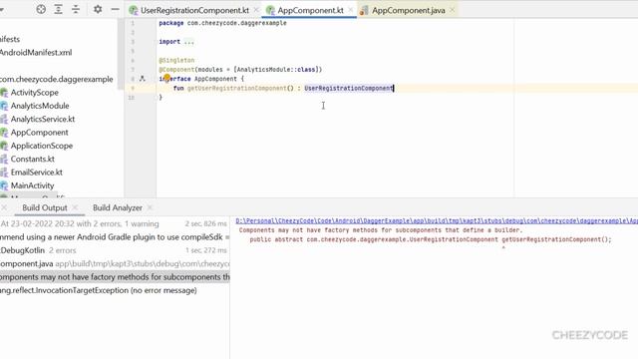The width and height of the screenshot is (638, 359).
Task: Click line number 9 in gutter
Action: (132, 89)
